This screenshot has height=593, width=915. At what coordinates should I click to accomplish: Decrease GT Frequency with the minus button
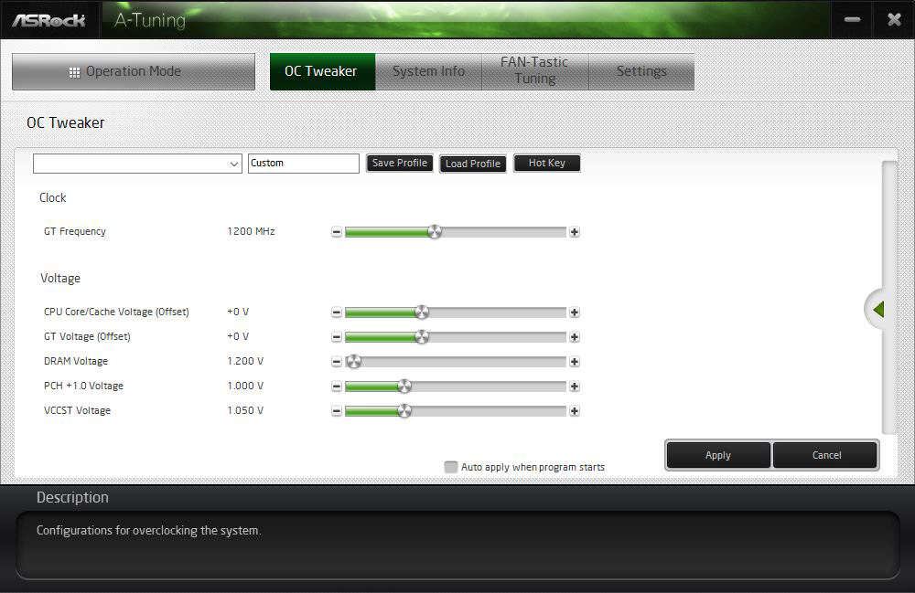point(336,232)
